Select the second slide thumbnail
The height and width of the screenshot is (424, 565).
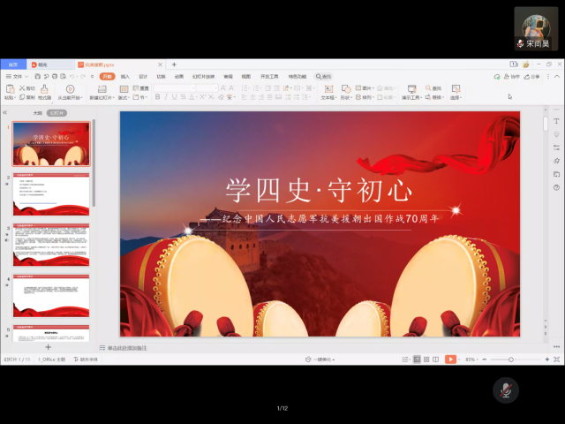[x=51, y=194]
